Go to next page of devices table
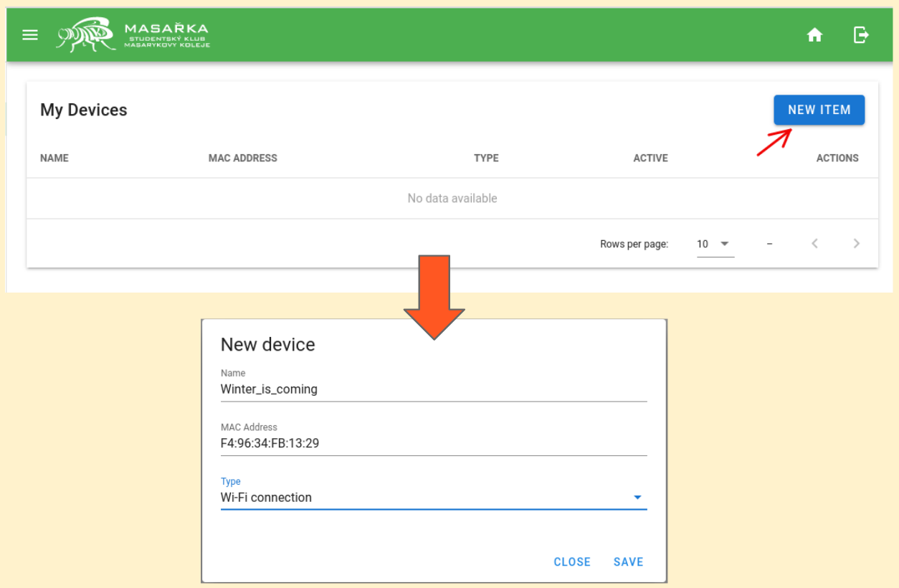The width and height of the screenshot is (899, 588). click(x=856, y=244)
